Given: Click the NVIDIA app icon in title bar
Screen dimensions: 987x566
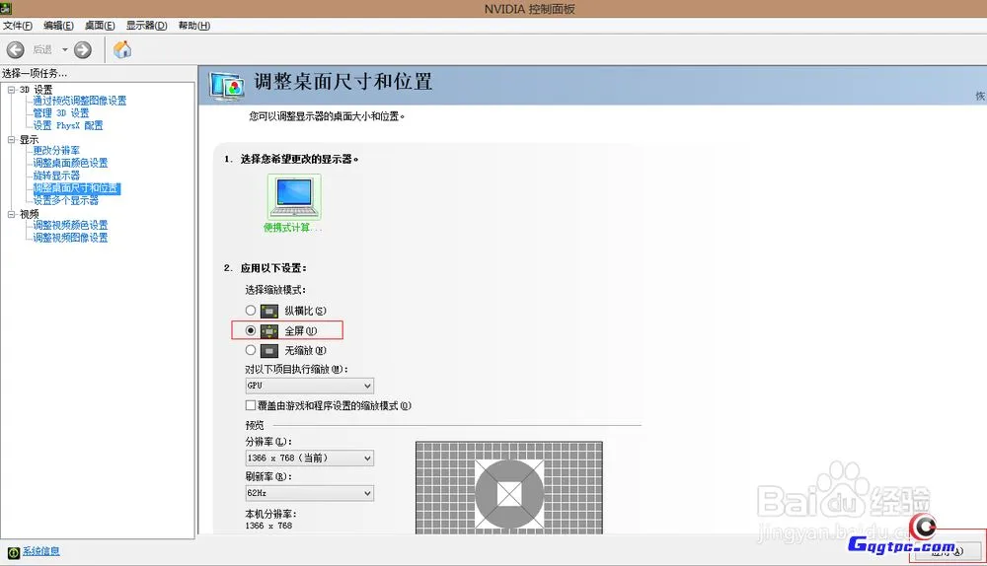Looking at the screenshot, I should [5, 8].
